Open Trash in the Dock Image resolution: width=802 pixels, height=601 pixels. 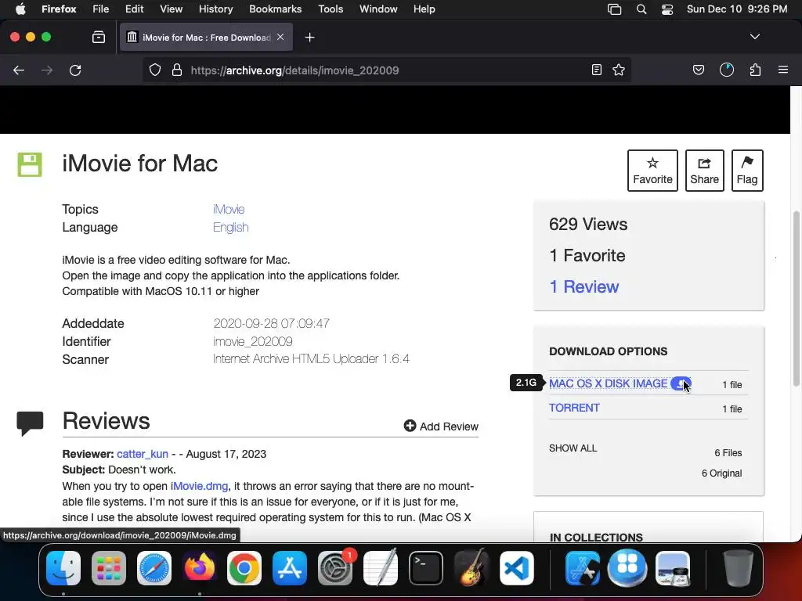point(738,568)
